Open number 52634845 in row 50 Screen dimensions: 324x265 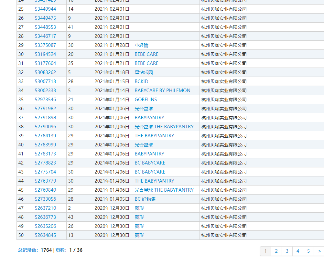[45, 235]
